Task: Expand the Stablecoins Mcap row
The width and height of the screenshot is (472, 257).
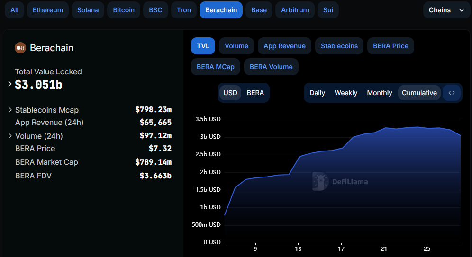Action: pyautogui.click(x=10, y=110)
